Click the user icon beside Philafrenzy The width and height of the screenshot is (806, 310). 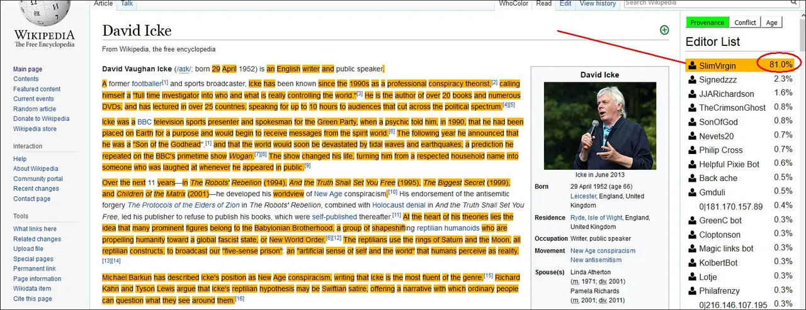pos(693,291)
